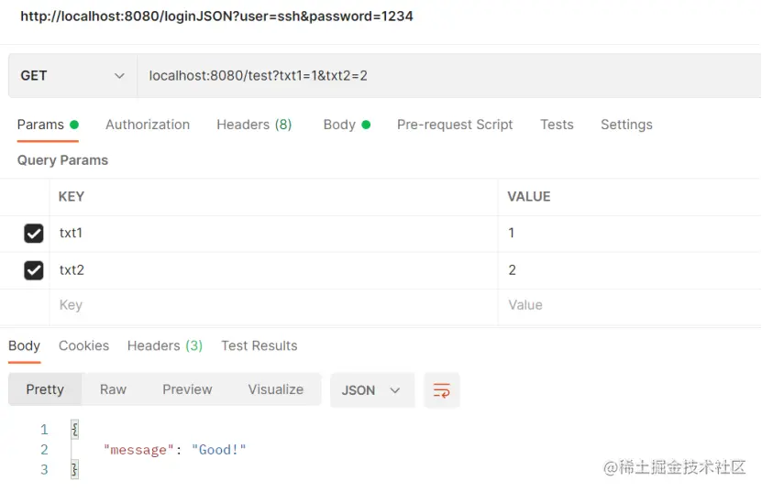Open the Pre-request Script tab

click(455, 125)
